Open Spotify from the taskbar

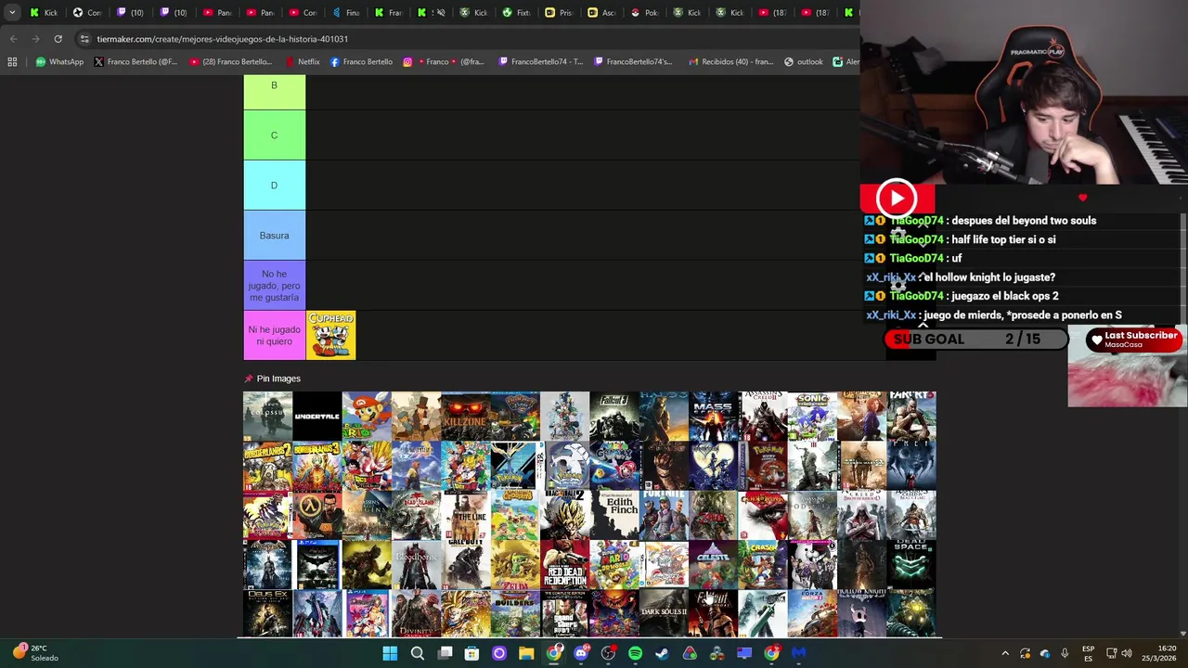point(635,653)
